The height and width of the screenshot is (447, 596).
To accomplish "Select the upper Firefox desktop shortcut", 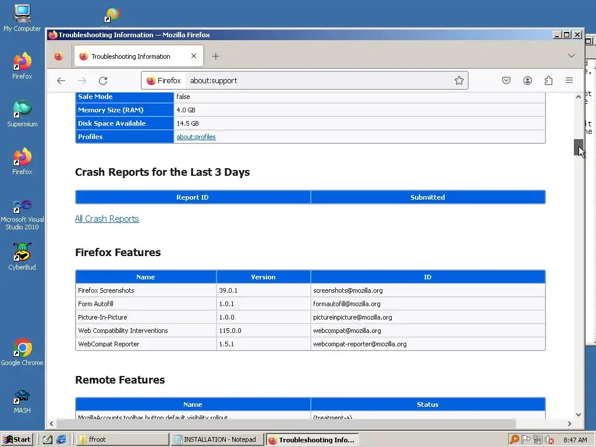I will [x=22, y=66].
